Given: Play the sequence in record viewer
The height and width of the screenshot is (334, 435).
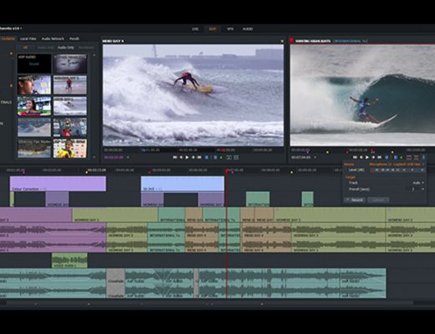Looking at the screenshot, I should tap(367, 157).
